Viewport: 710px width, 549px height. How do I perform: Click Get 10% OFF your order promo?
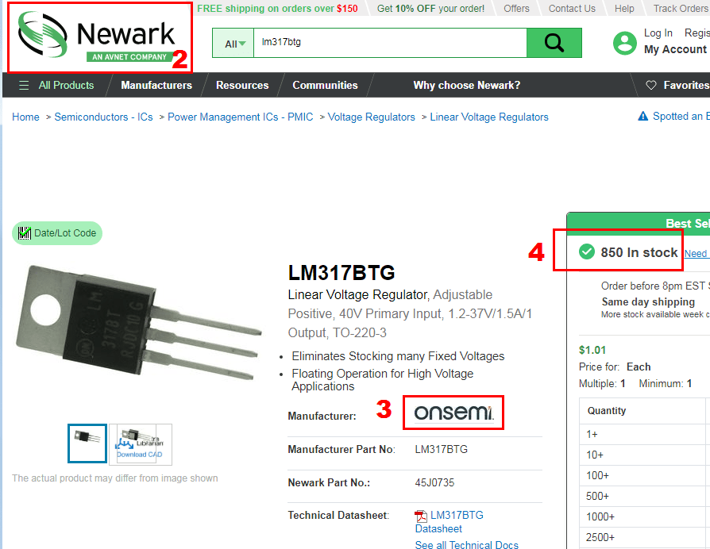[430, 9]
